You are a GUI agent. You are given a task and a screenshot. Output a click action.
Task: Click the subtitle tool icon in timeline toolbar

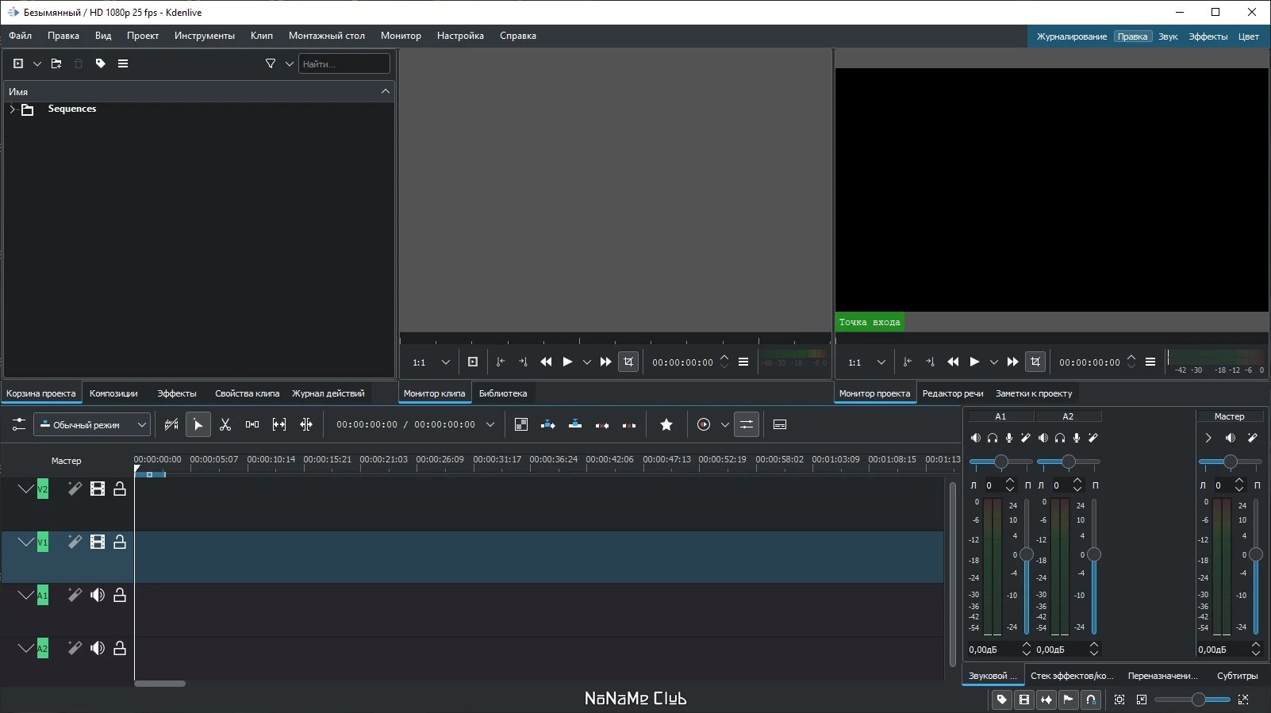780,425
